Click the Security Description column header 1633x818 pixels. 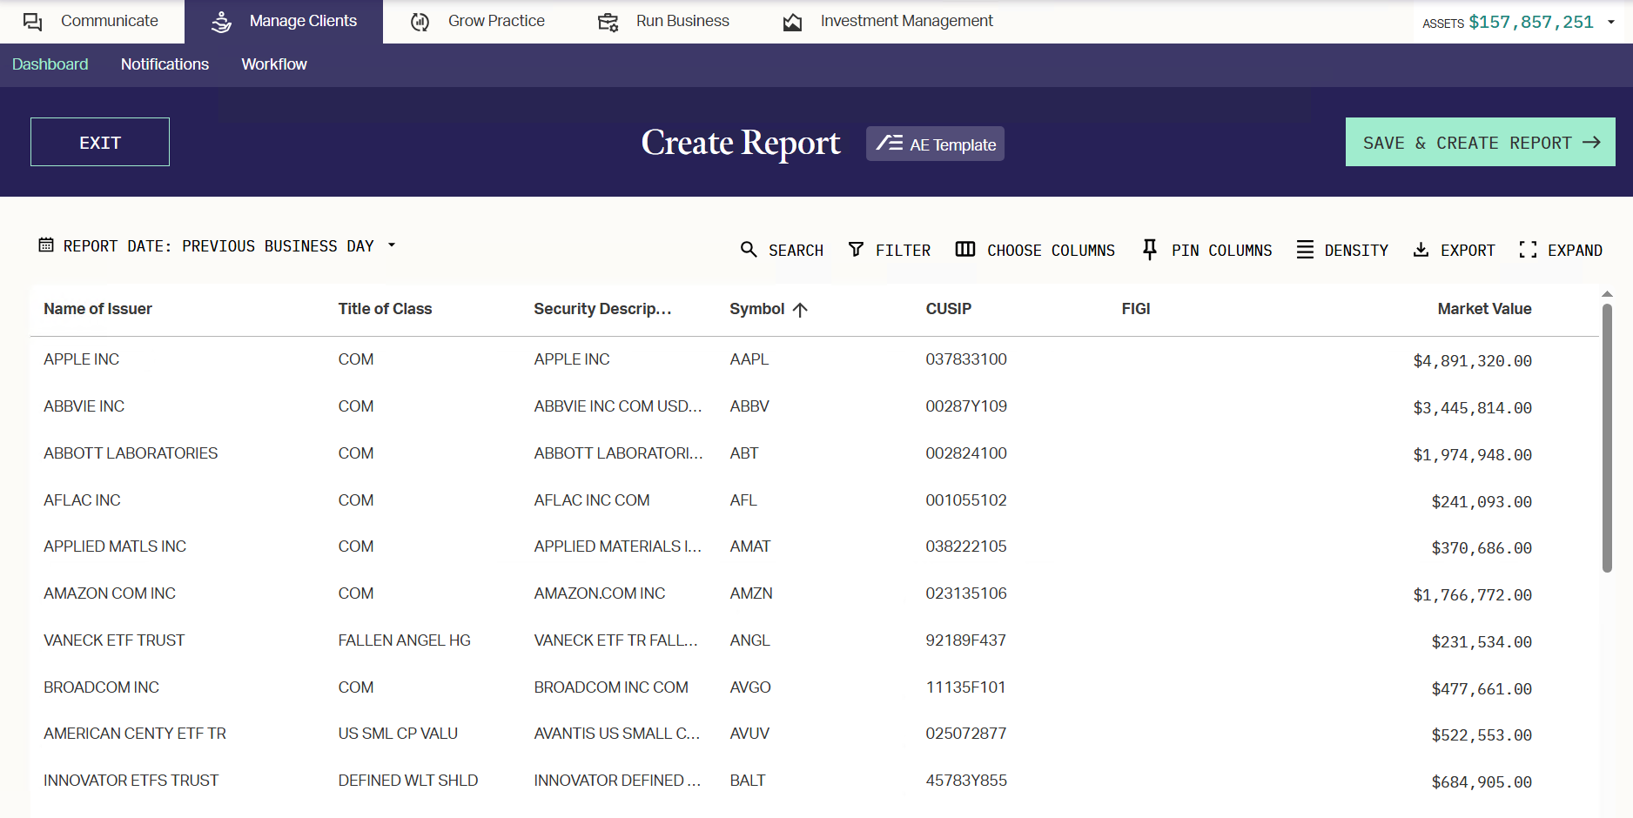pos(602,309)
